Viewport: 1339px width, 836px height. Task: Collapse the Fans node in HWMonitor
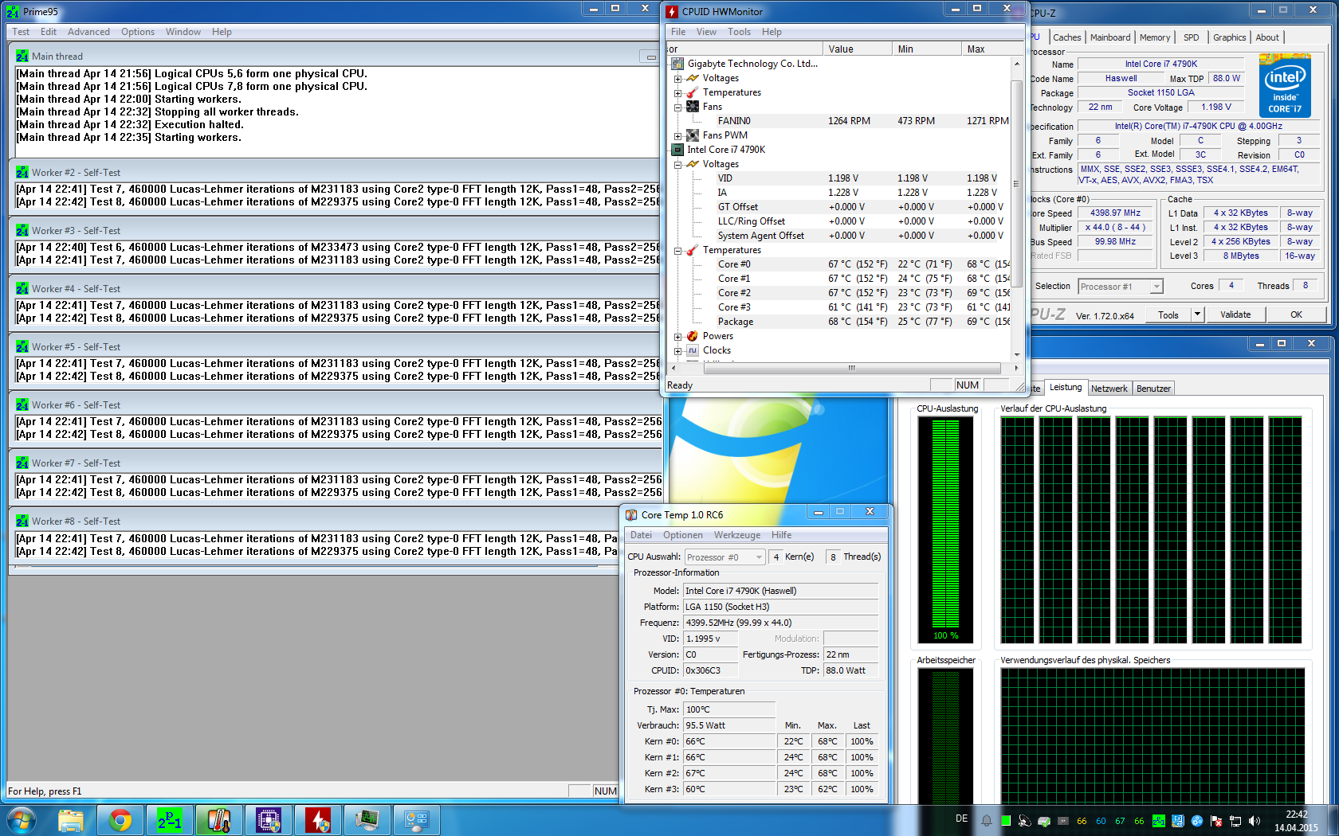(x=677, y=107)
